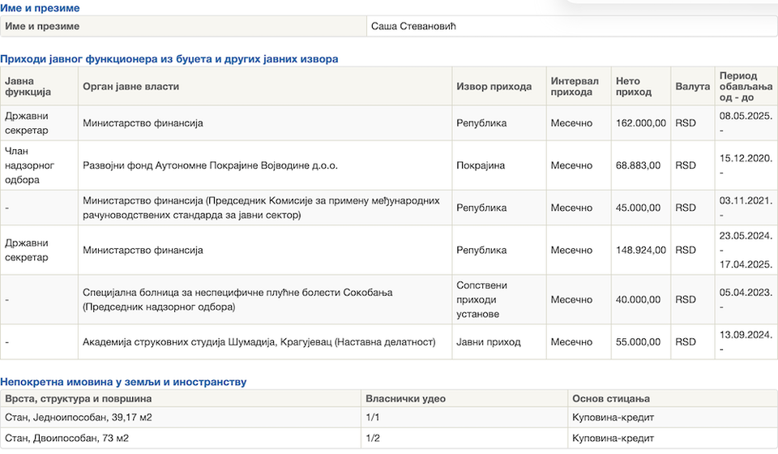778x454 pixels.
Task: Select the period date 05.04.2023.
Action: [746, 292]
